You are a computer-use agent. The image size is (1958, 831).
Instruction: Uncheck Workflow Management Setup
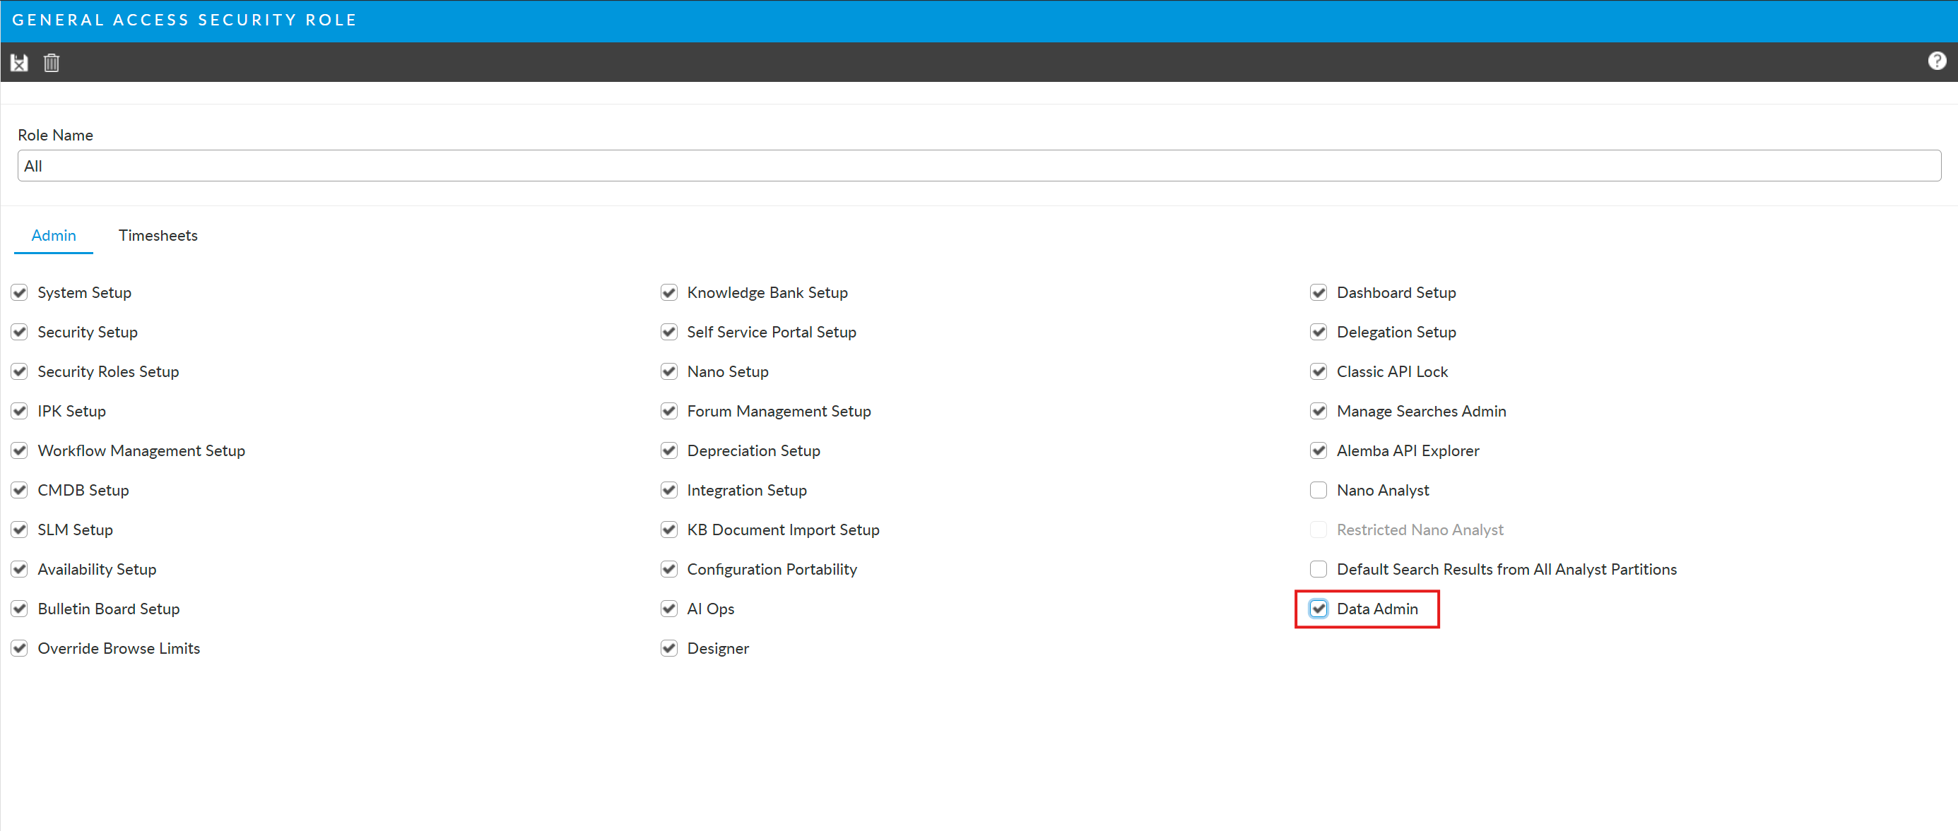pyautogui.click(x=20, y=450)
